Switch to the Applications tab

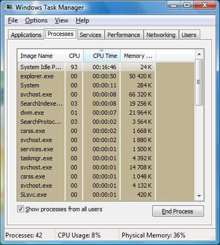point(26,35)
